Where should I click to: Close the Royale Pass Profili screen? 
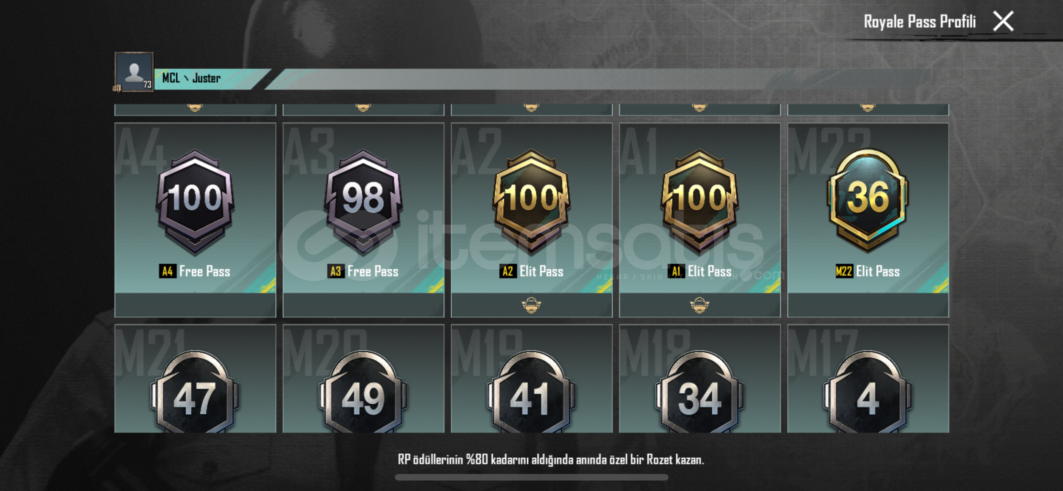1003,21
